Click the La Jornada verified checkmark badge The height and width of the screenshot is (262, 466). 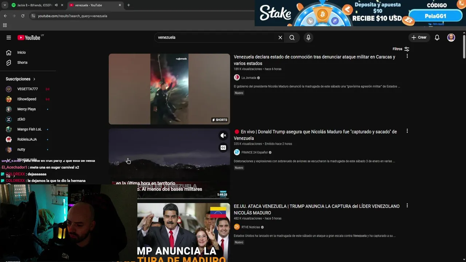pyautogui.click(x=258, y=78)
